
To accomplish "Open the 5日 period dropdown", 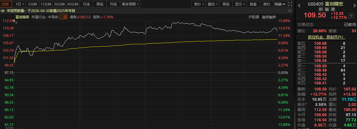I will [20, 4].
